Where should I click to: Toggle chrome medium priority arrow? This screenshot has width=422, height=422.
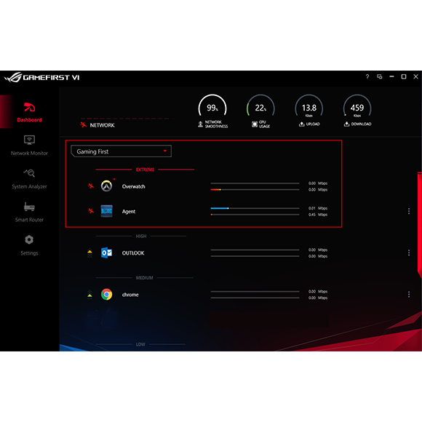coord(89,295)
